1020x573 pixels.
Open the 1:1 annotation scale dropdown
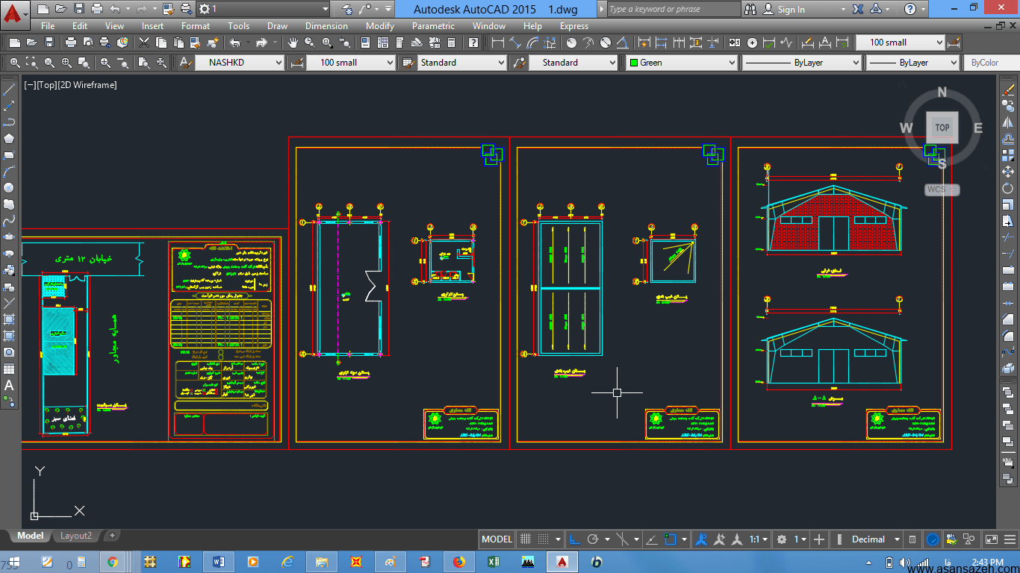pyautogui.click(x=759, y=539)
